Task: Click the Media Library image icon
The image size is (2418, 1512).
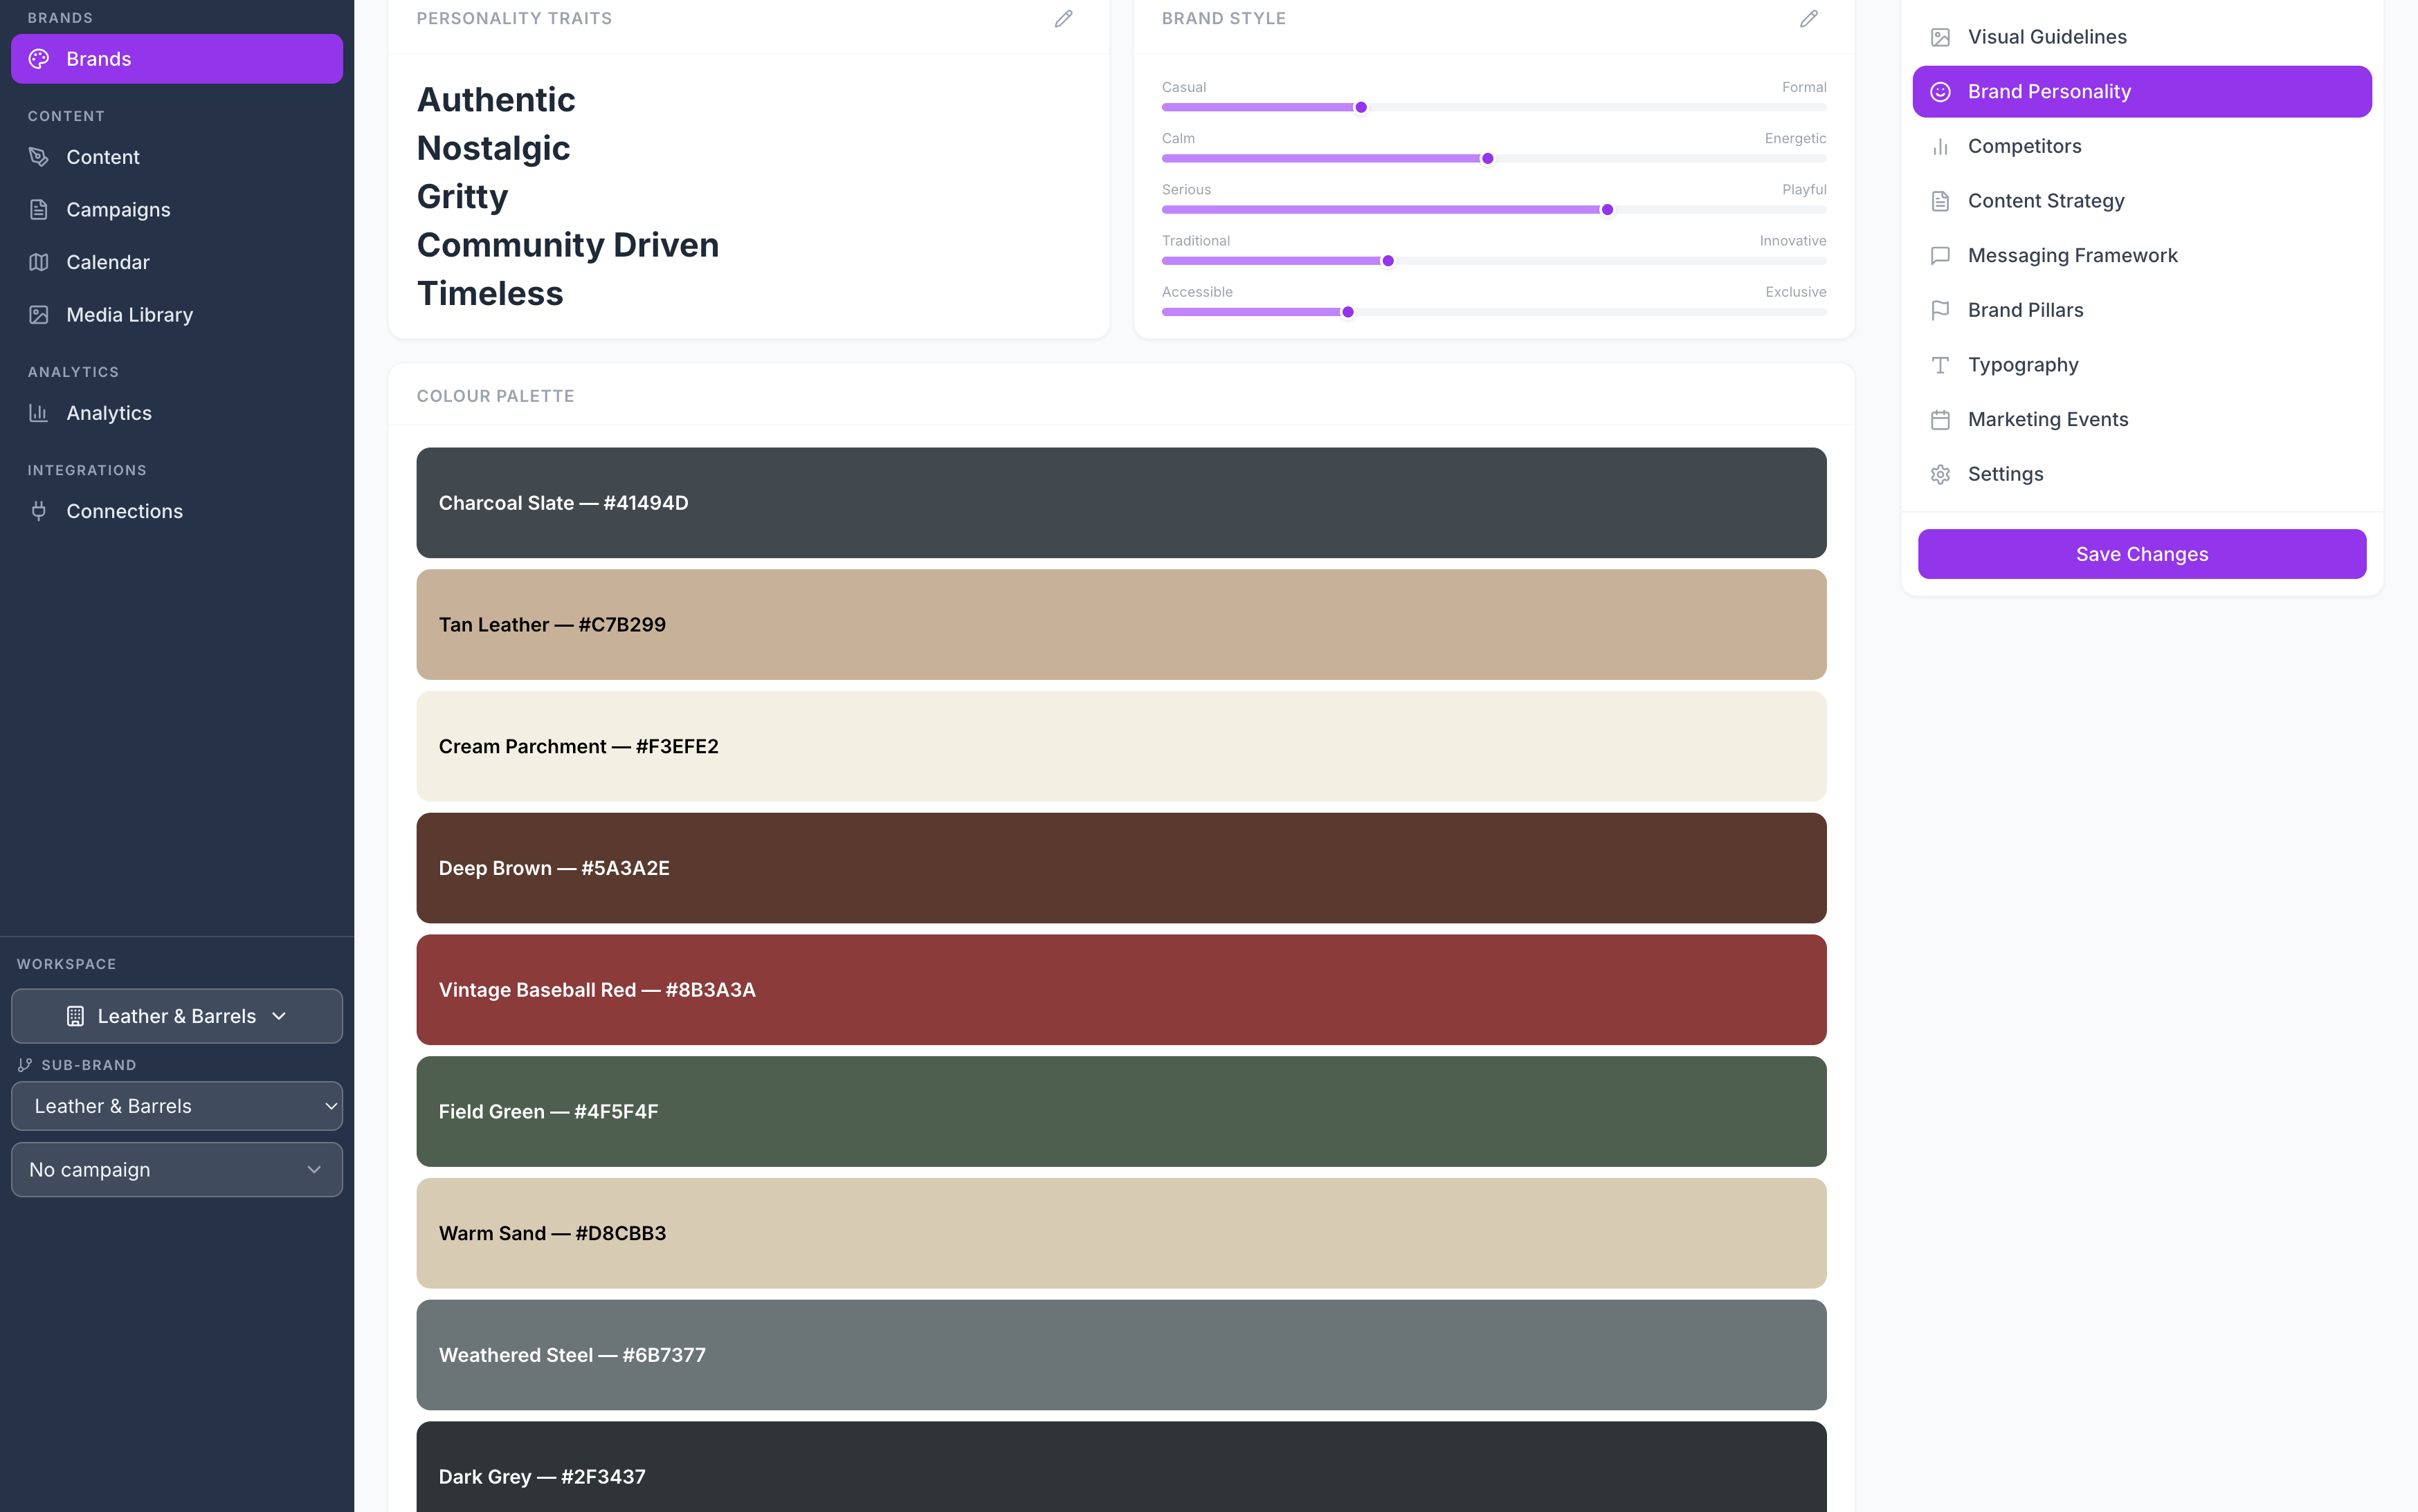Action: coord(39,315)
